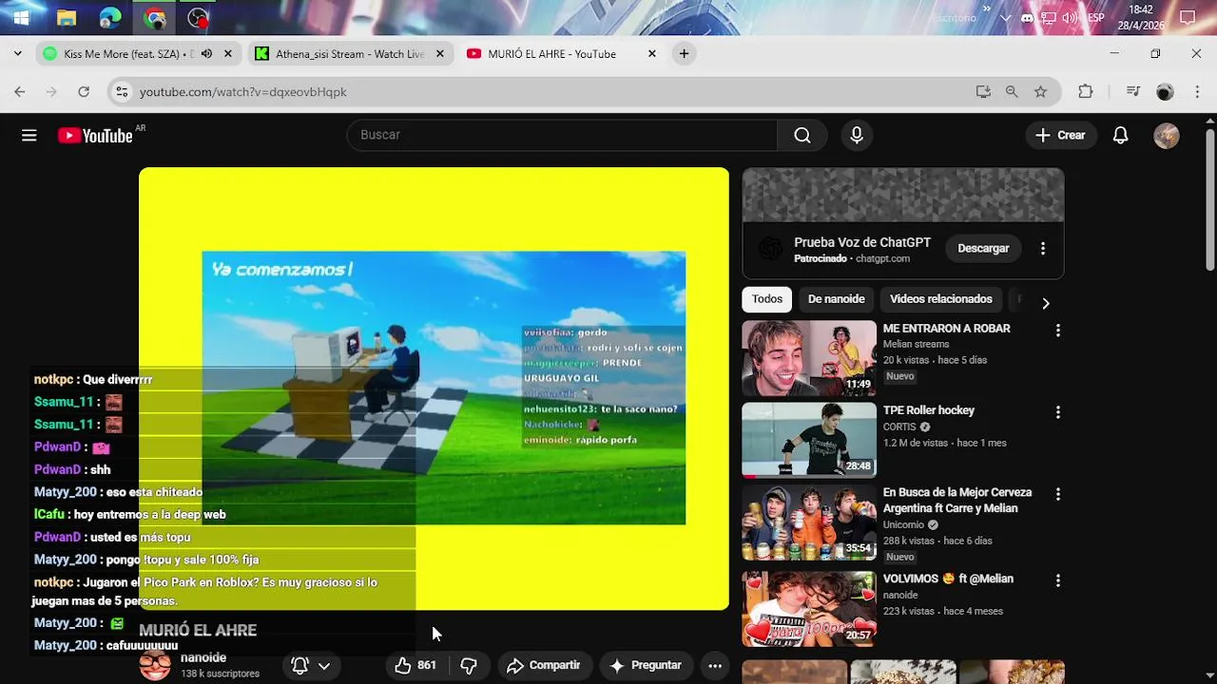Click the Prueba Voz de ChatGPT title
The height and width of the screenshot is (684, 1217).
pyautogui.click(x=862, y=242)
